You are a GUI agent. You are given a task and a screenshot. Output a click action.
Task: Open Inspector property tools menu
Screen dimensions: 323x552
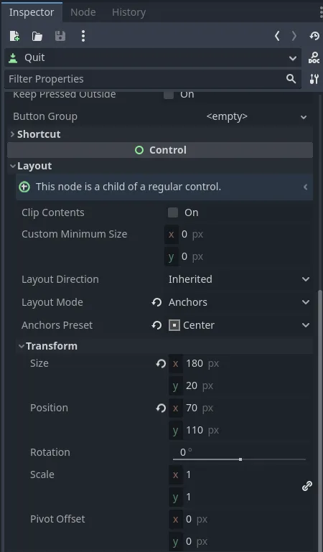(x=314, y=79)
